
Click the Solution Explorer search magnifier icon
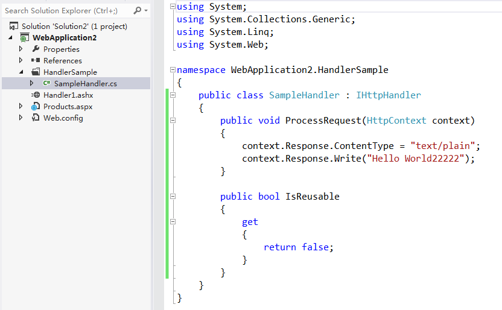pos(137,11)
